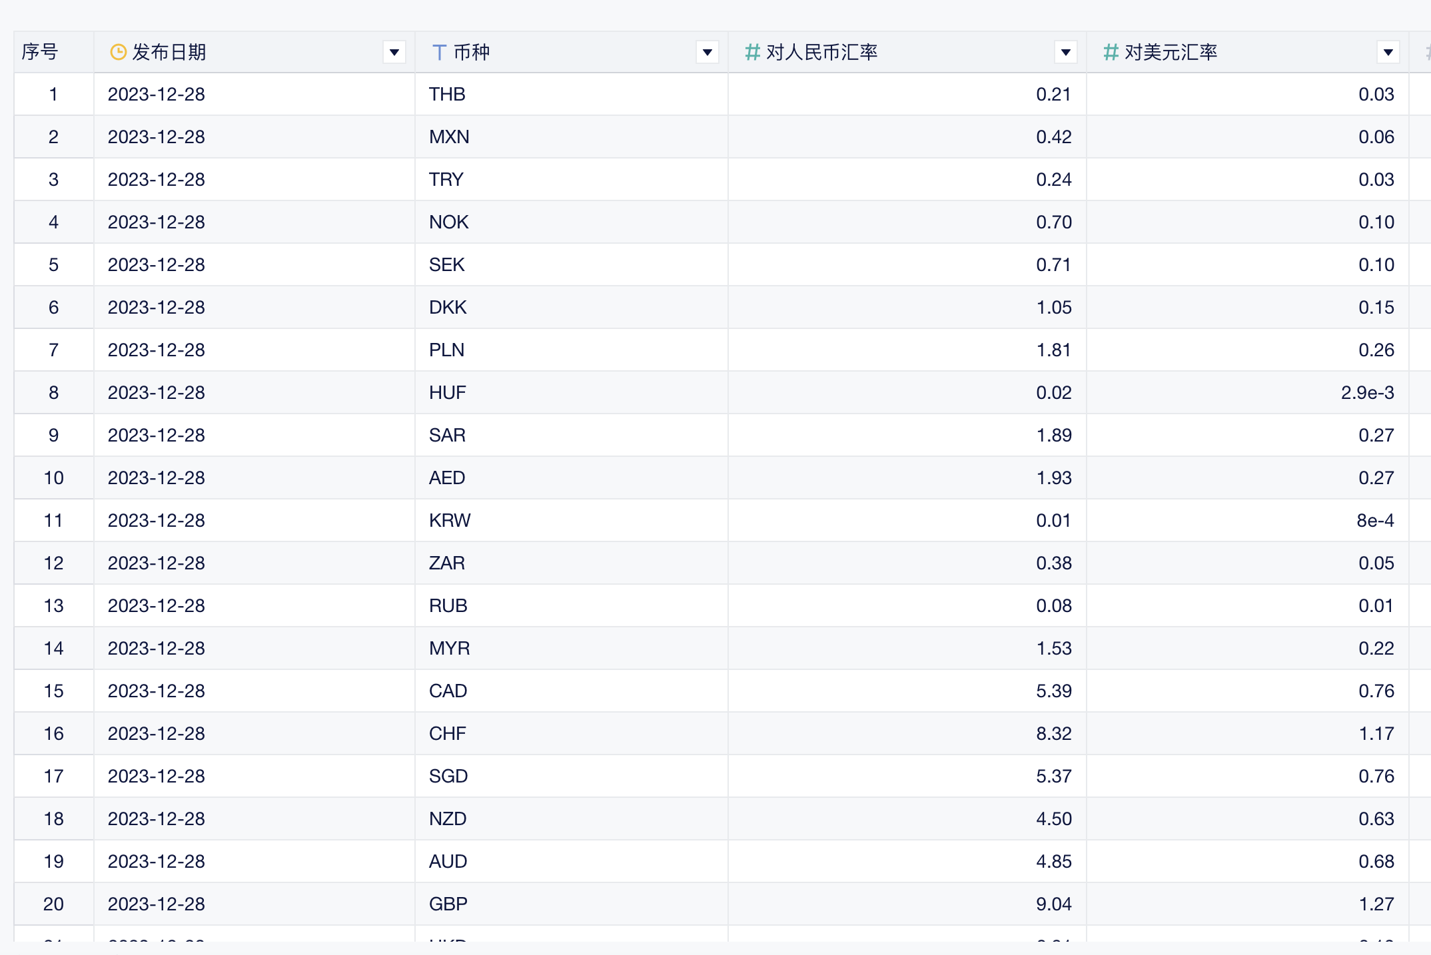1431x955 pixels.
Task: Open the 币种 column dropdown
Action: (708, 51)
